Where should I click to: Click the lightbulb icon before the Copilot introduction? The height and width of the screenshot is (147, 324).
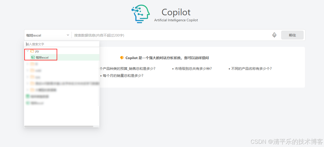click(121, 58)
